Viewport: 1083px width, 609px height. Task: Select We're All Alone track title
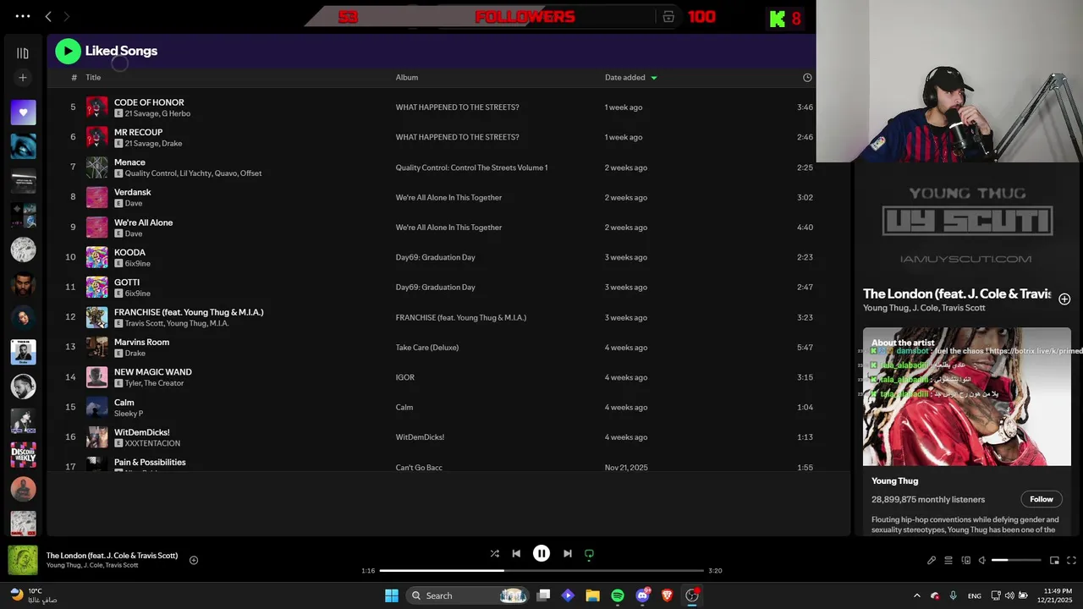click(x=143, y=222)
